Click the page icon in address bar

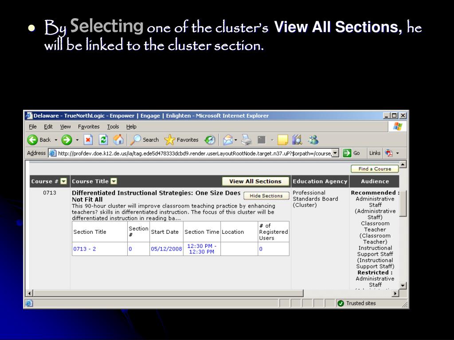[52, 153]
